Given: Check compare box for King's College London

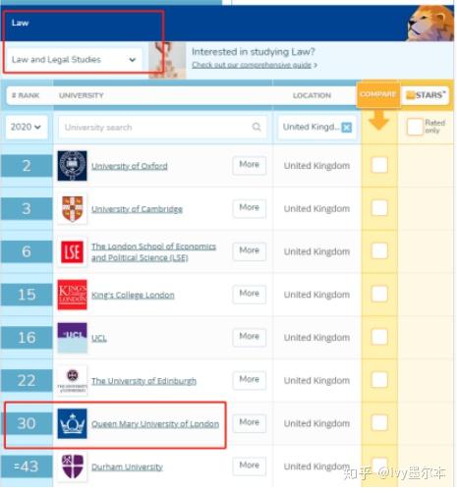Looking at the screenshot, I should [x=379, y=294].
